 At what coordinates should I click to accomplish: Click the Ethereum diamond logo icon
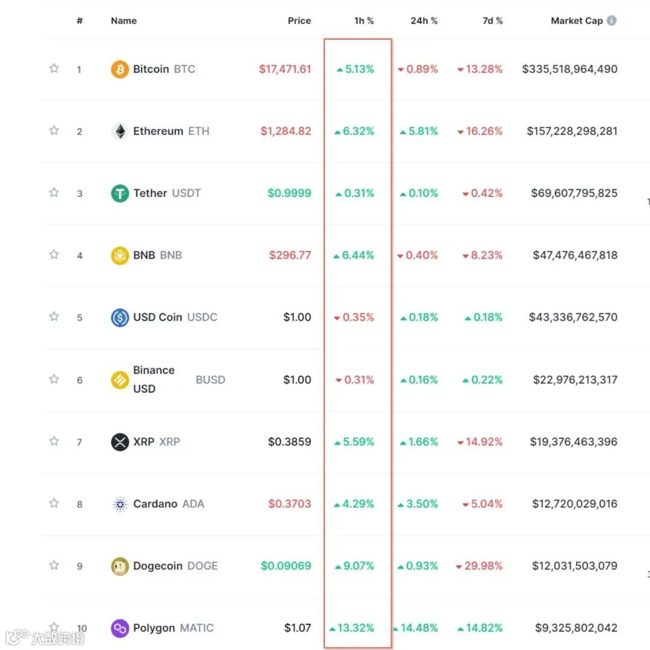click(x=120, y=131)
